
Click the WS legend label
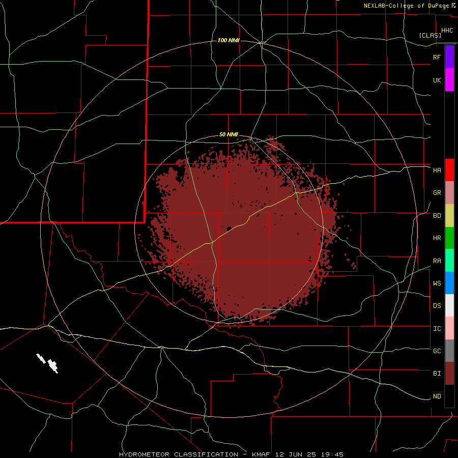click(x=437, y=283)
